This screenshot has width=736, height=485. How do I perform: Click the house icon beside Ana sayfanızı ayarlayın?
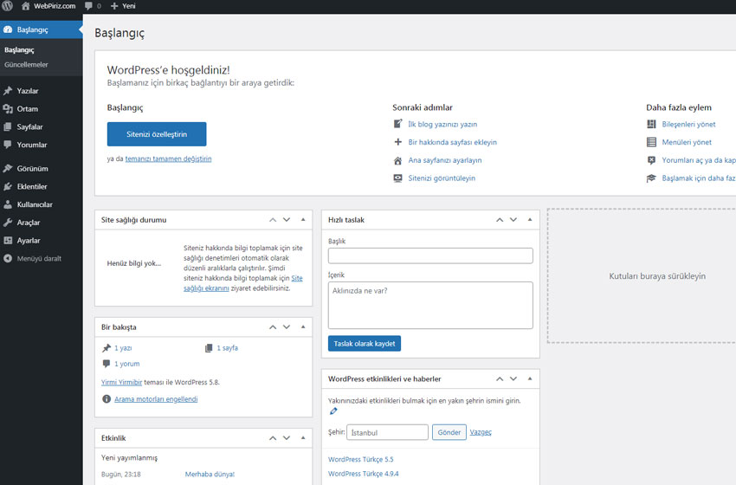point(397,160)
